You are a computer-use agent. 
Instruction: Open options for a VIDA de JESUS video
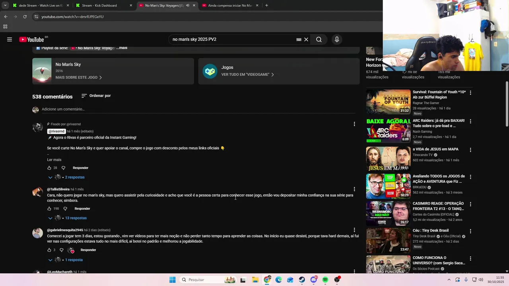tap(470, 150)
